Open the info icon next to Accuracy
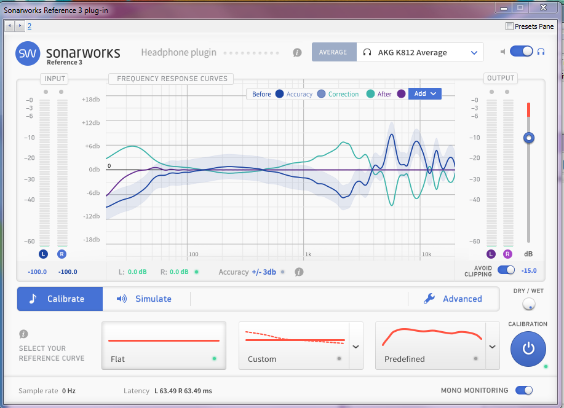Viewport: 564px width, 408px height. coord(299,272)
